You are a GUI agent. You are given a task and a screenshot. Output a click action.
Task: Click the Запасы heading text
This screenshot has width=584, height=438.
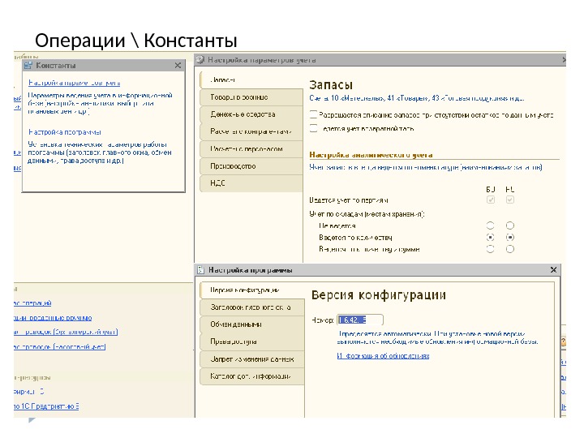(x=331, y=85)
